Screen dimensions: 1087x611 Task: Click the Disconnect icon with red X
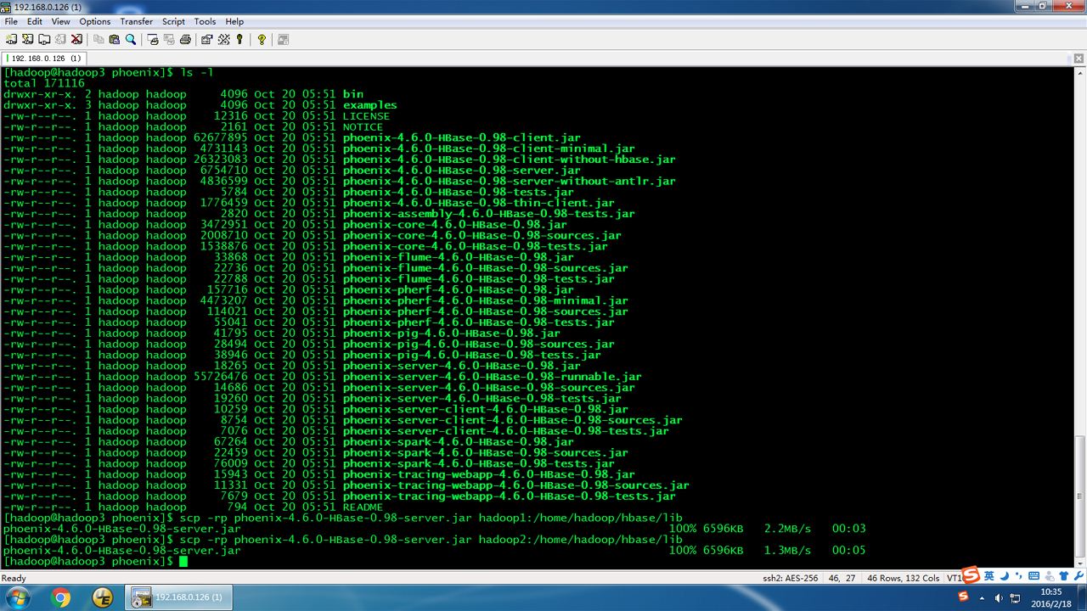coord(76,39)
